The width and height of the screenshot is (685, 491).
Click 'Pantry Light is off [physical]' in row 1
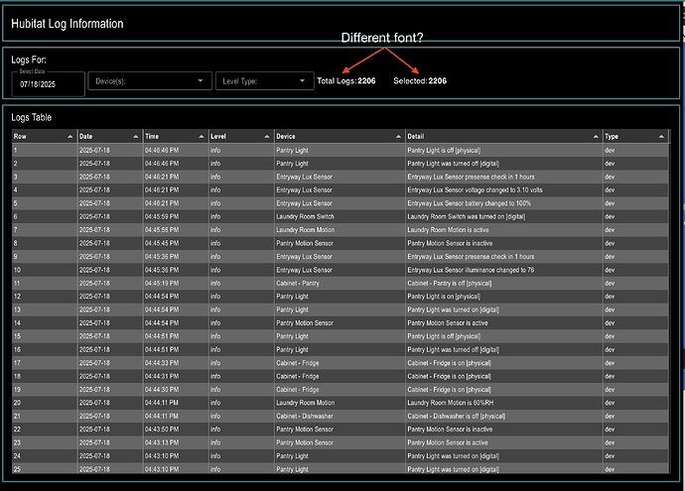tap(444, 150)
